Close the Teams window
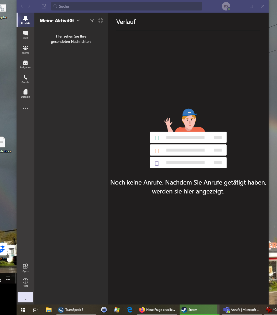Image resolution: width=277 pixels, height=315 pixels. click(263, 6)
